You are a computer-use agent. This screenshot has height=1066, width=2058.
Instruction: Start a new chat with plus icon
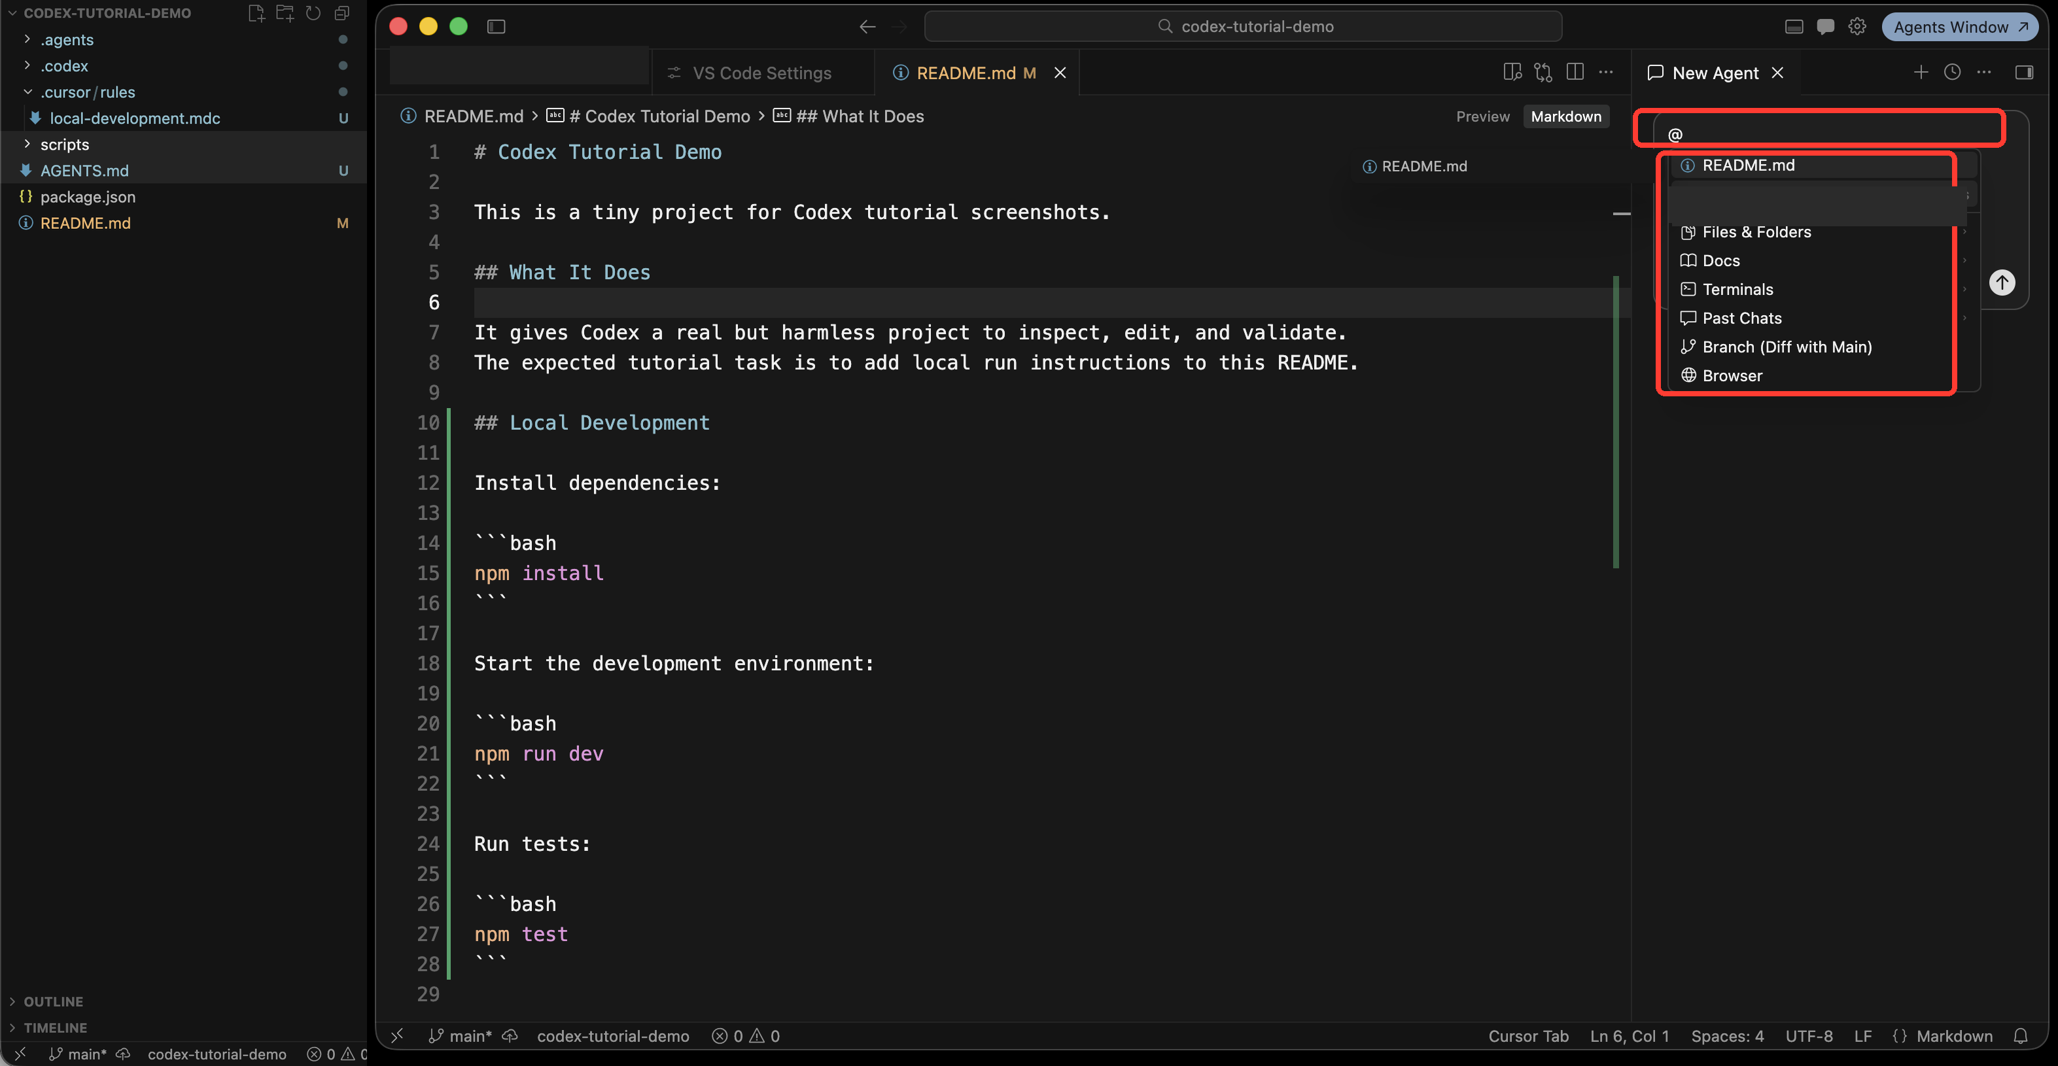pos(1921,73)
